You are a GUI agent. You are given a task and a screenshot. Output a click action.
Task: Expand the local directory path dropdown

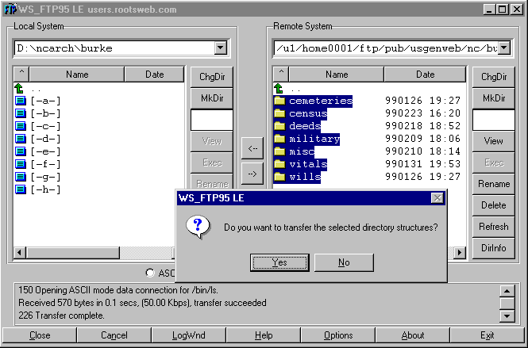tap(221, 48)
